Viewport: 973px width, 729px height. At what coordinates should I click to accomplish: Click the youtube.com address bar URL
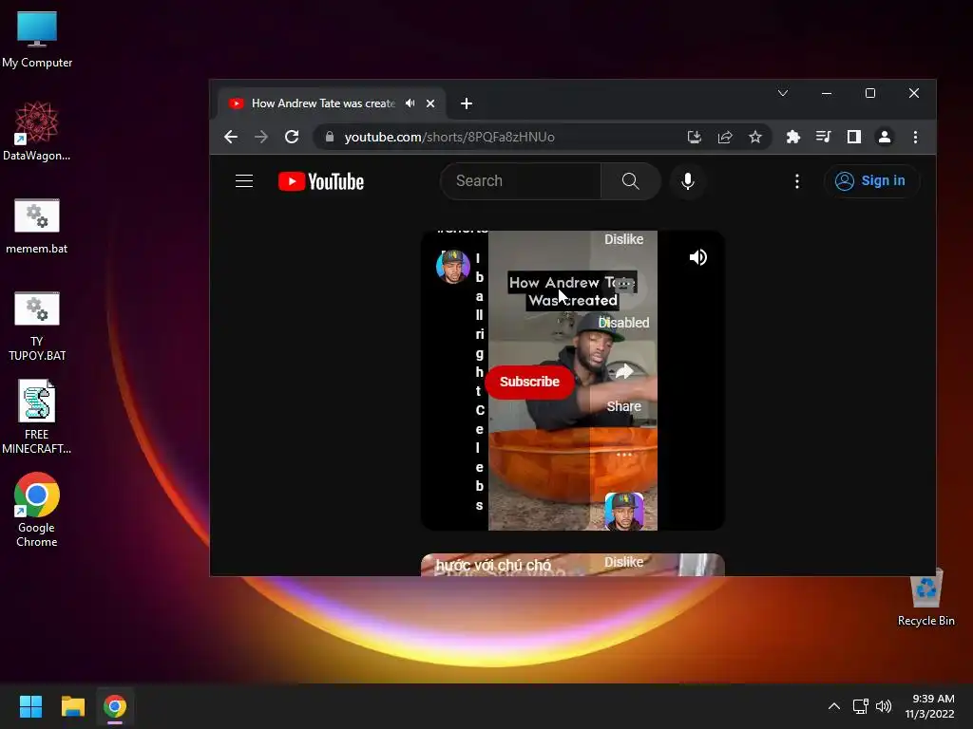(449, 137)
